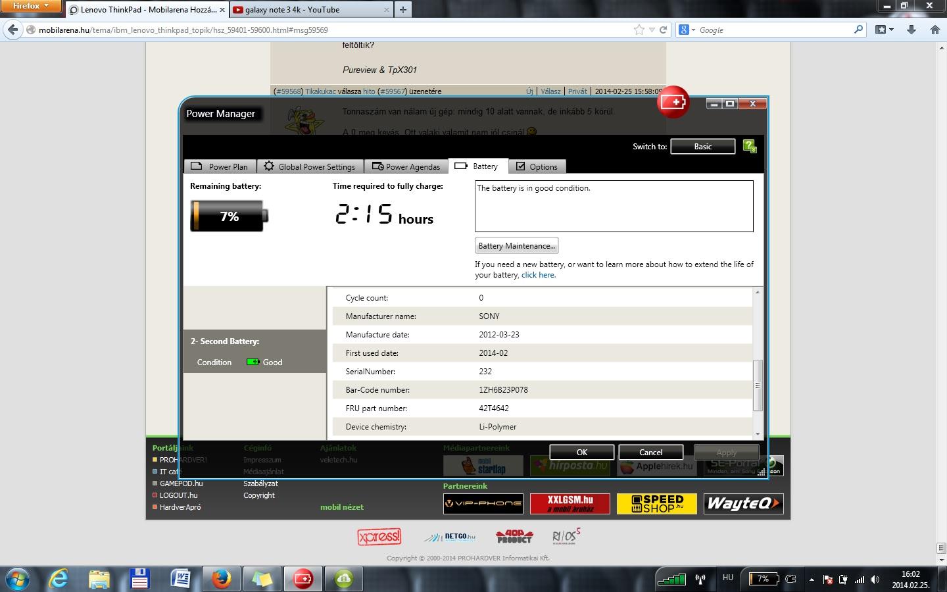Open the Downloads arrow icon
The height and width of the screenshot is (592, 947).
coord(911,30)
